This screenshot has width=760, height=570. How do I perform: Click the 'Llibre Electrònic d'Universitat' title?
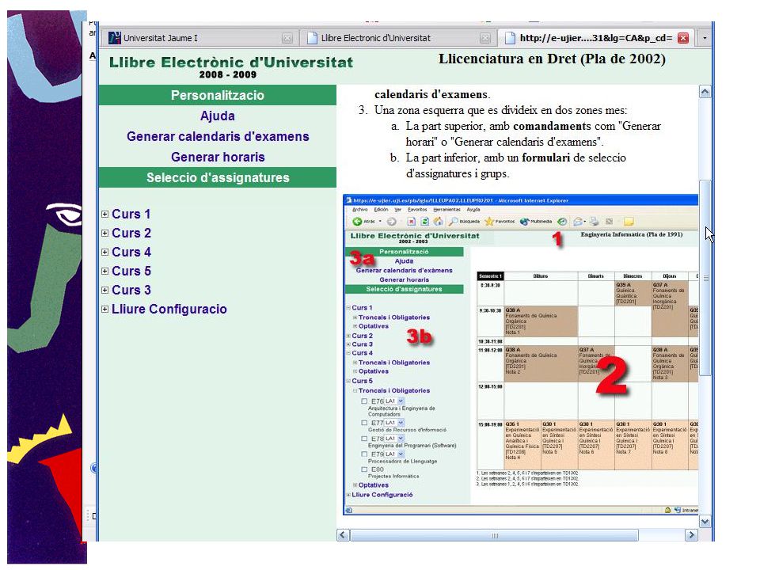[x=230, y=62]
